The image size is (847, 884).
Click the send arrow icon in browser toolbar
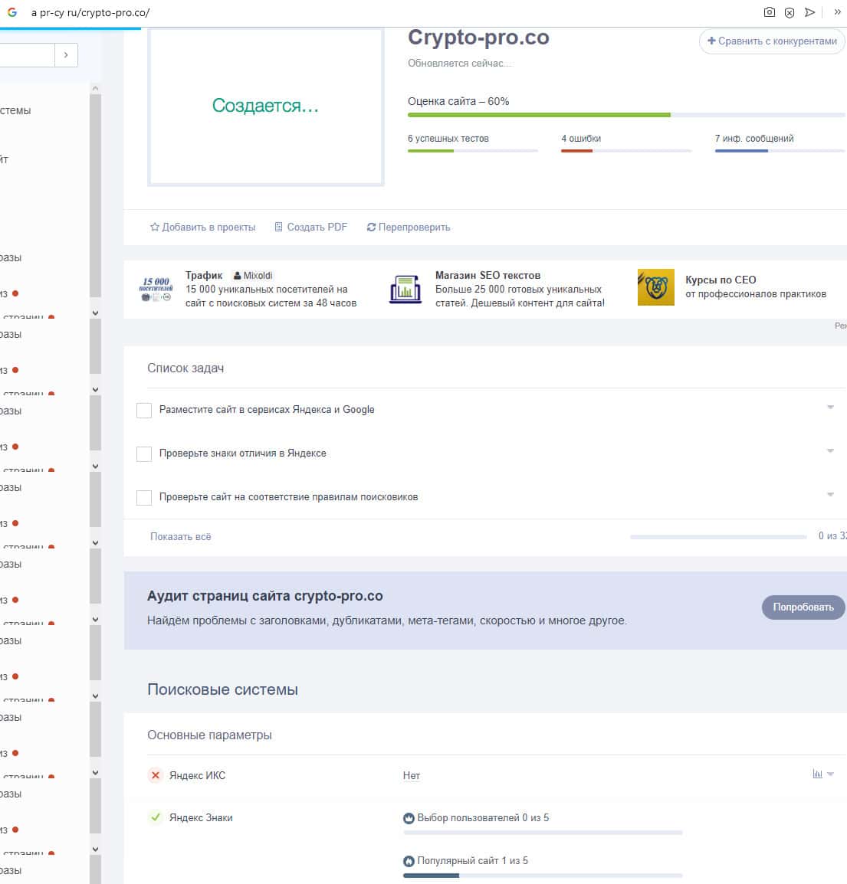click(x=809, y=11)
